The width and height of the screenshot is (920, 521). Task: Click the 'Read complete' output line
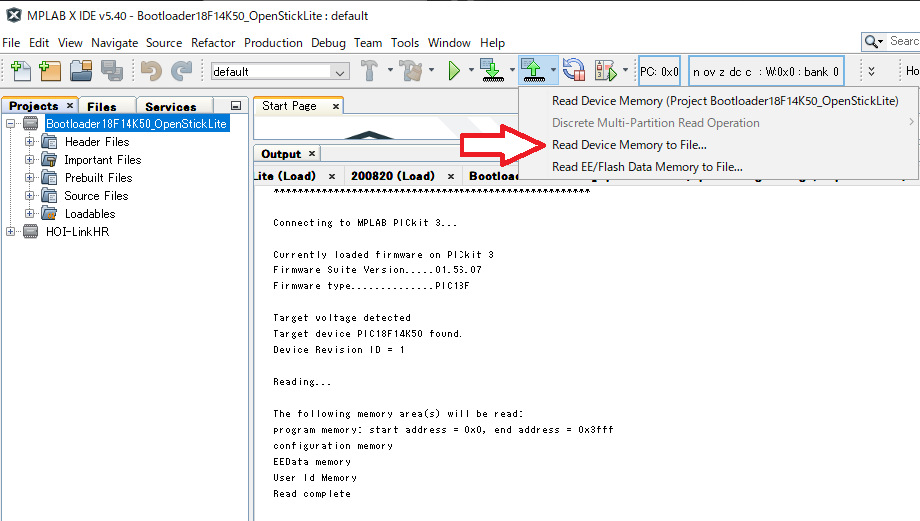pos(312,494)
